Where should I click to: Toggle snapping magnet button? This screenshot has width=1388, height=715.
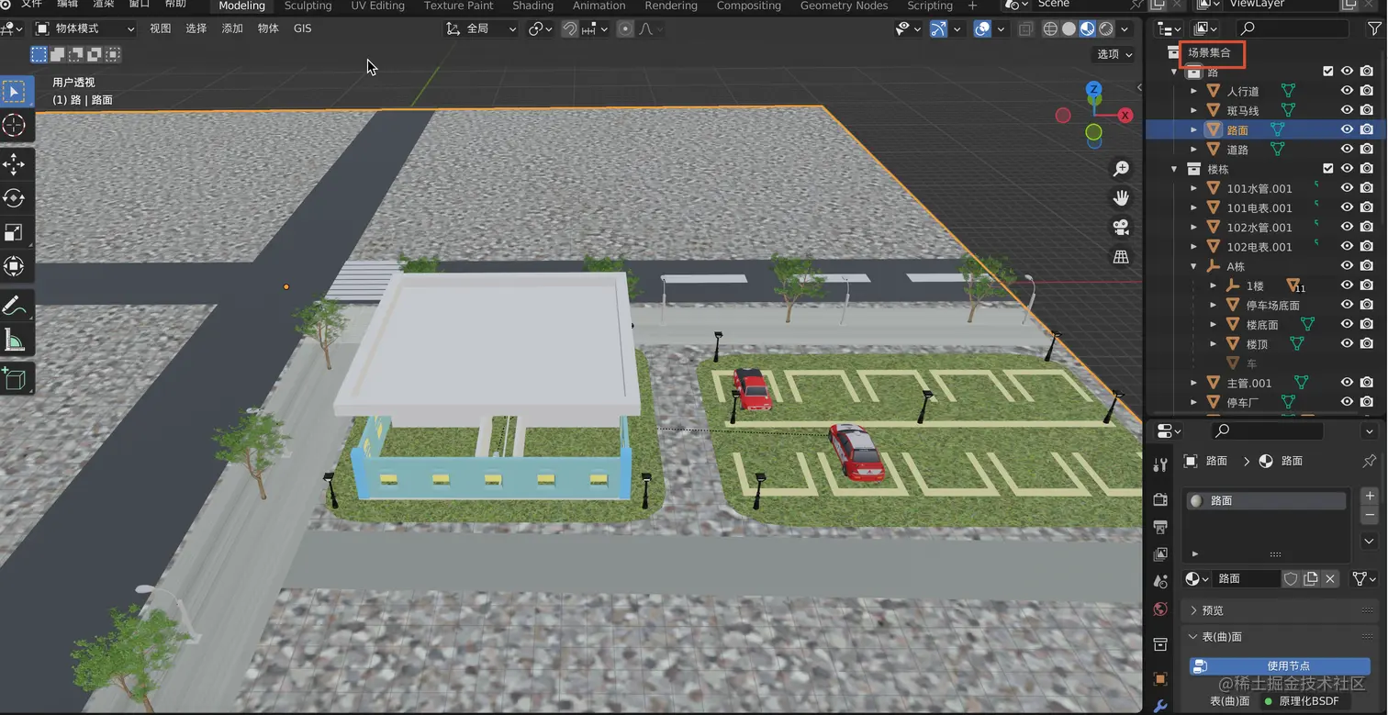[x=570, y=29]
